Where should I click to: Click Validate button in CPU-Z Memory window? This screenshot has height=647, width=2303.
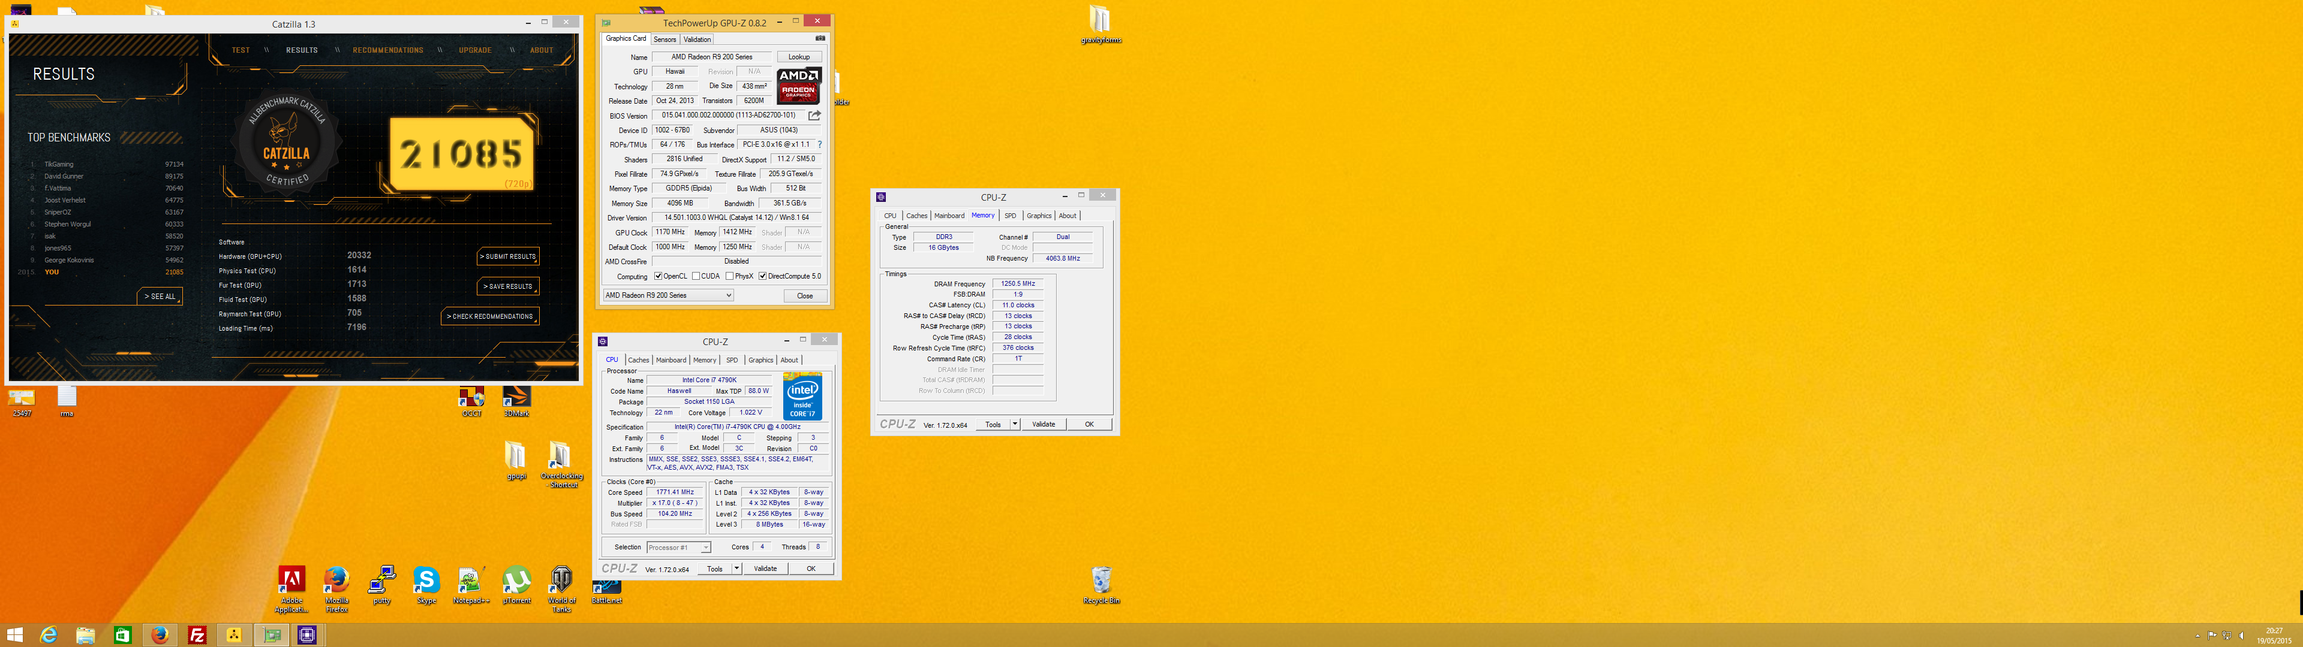point(1044,425)
